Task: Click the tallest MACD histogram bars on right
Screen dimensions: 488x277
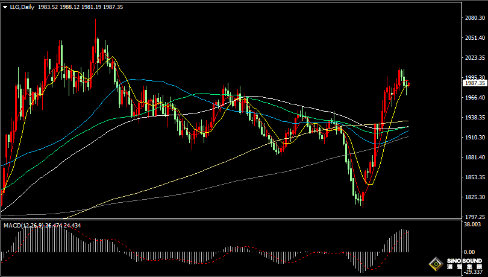Action: pyautogui.click(x=402, y=240)
